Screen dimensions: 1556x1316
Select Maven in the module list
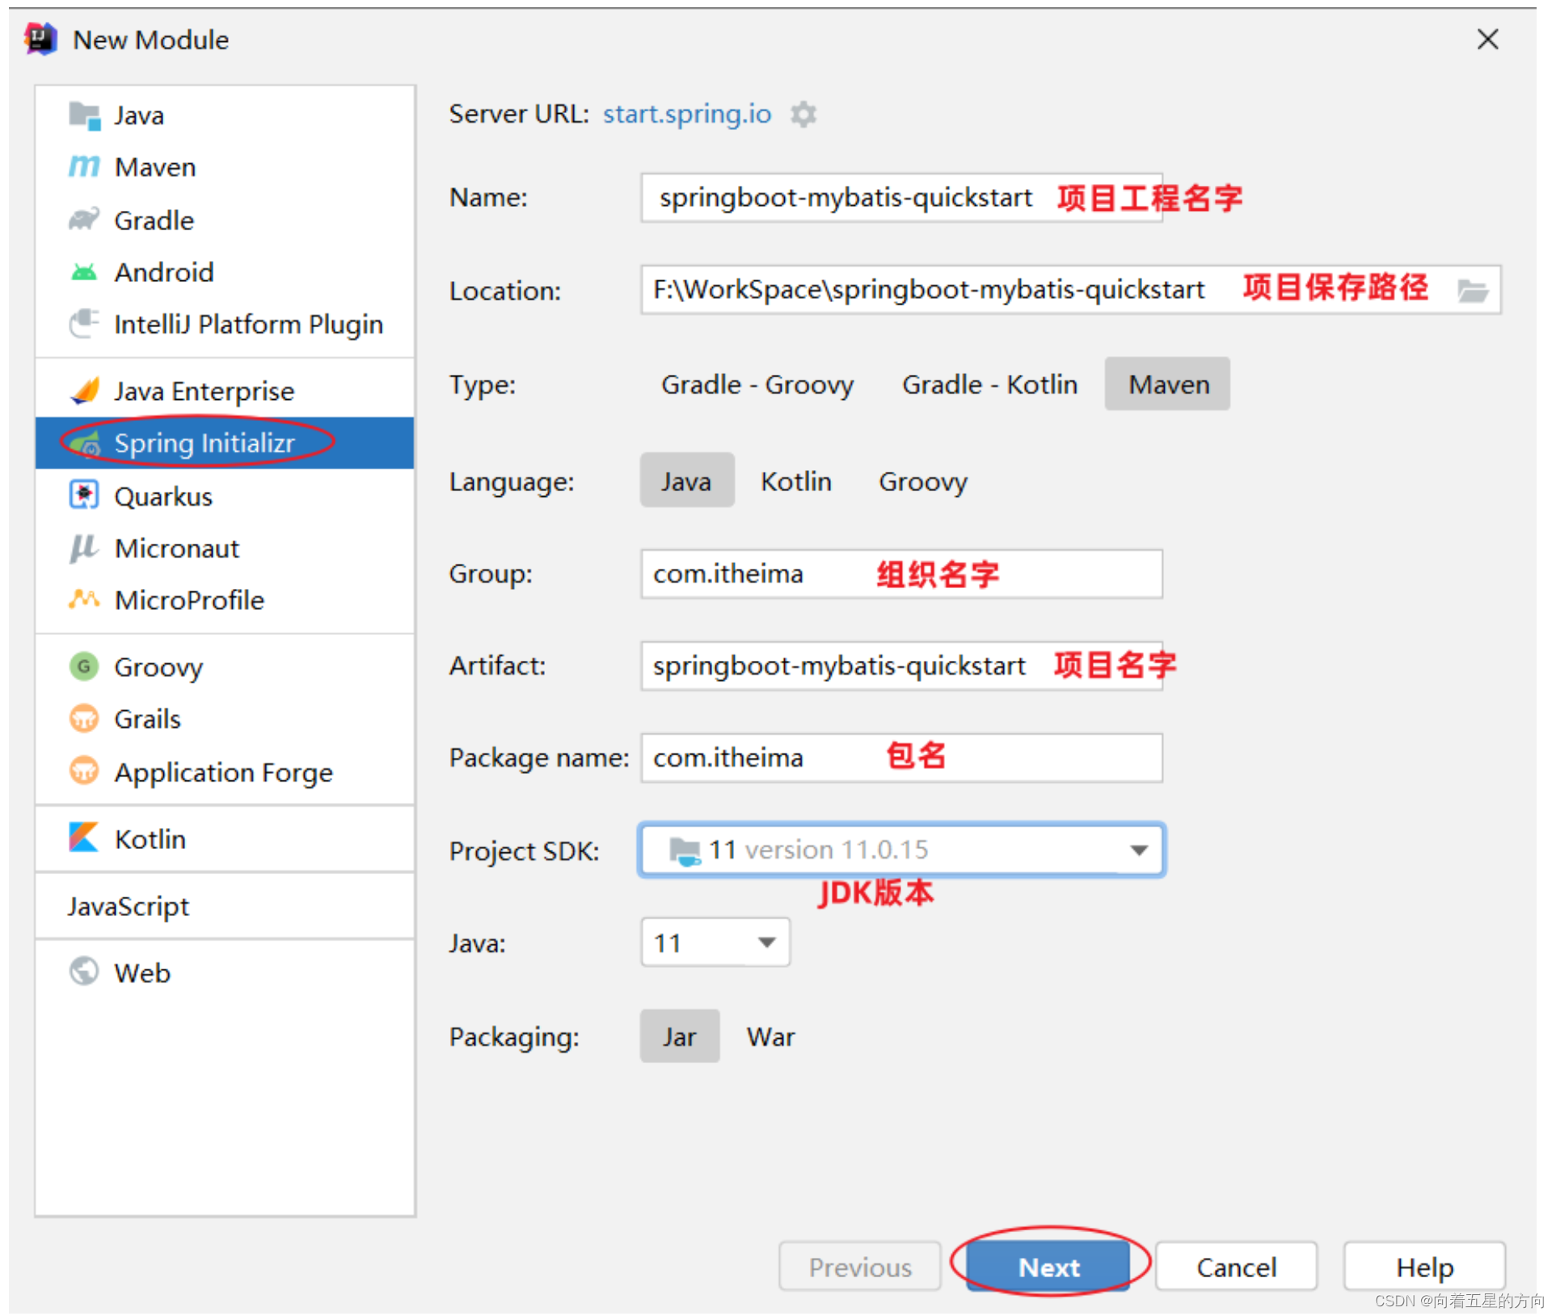225,167
